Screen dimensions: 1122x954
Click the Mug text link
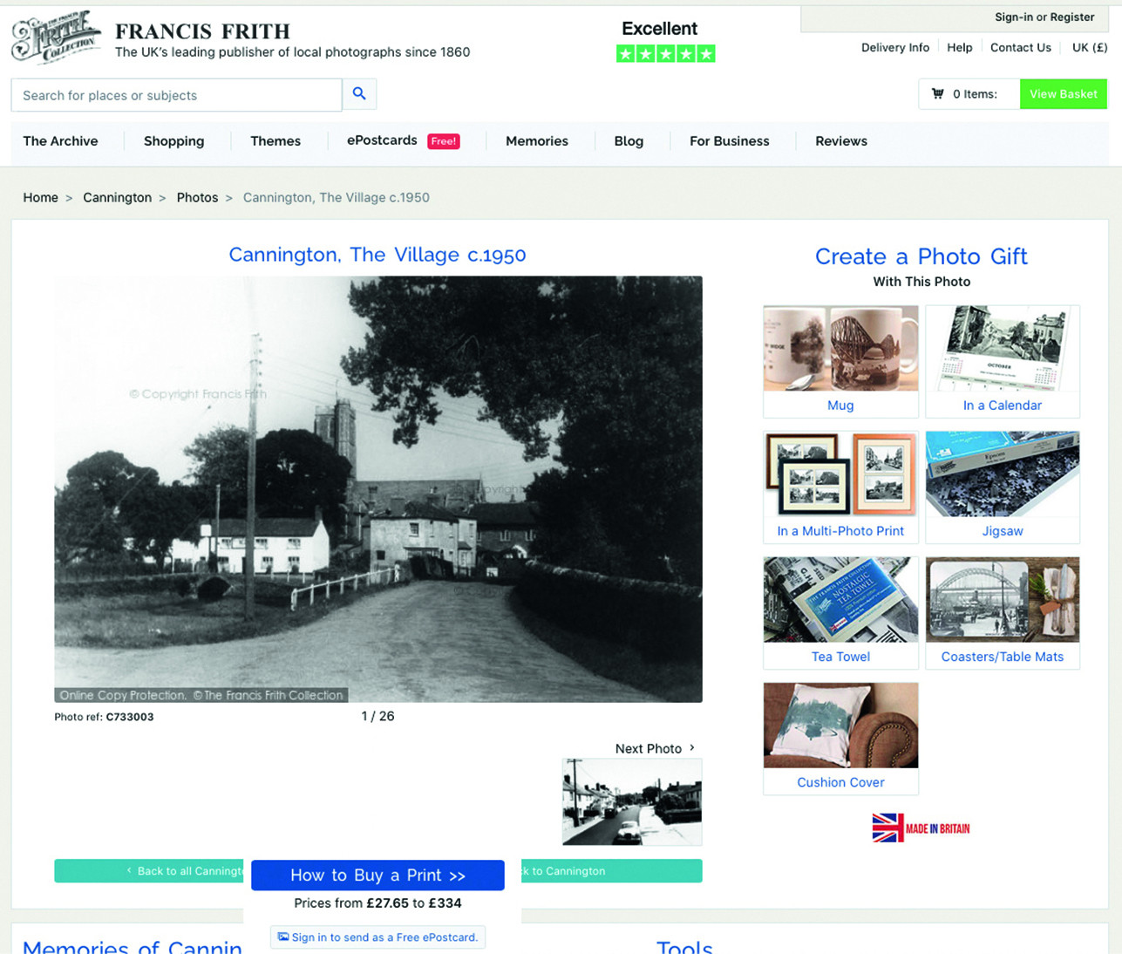(840, 405)
